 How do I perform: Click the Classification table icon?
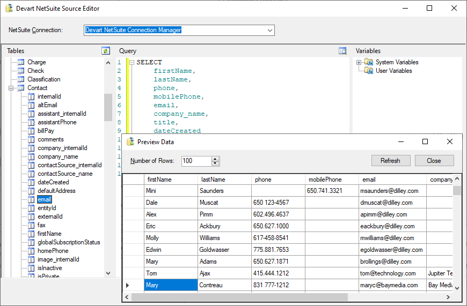tap(21, 79)
